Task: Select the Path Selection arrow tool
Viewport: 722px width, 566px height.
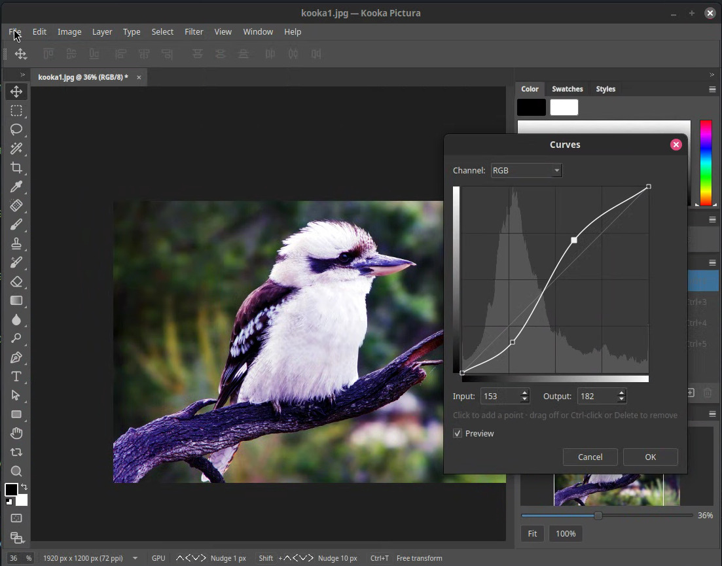Action: [x=16, y=395]
